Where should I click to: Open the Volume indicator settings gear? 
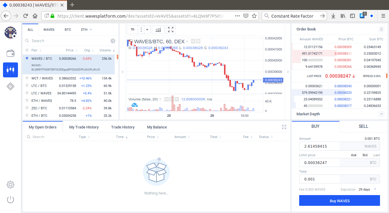point(171,99)
